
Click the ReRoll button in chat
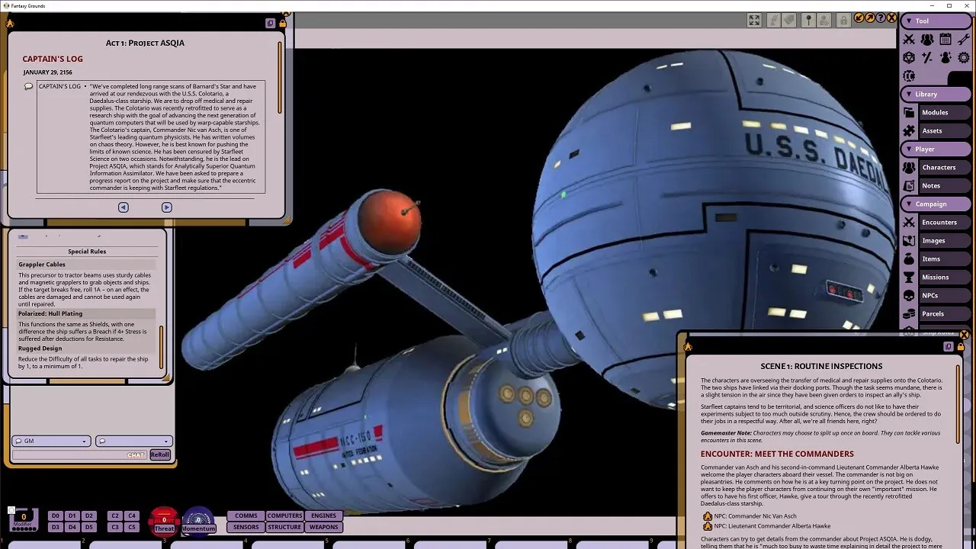(160, 454)
